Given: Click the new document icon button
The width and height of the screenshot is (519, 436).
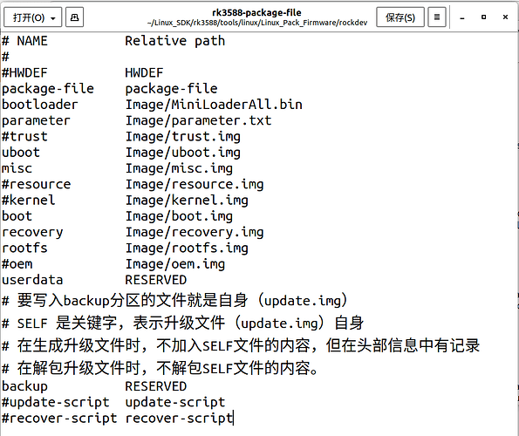Looking at the screenshot, I should [x=74, y=17].
